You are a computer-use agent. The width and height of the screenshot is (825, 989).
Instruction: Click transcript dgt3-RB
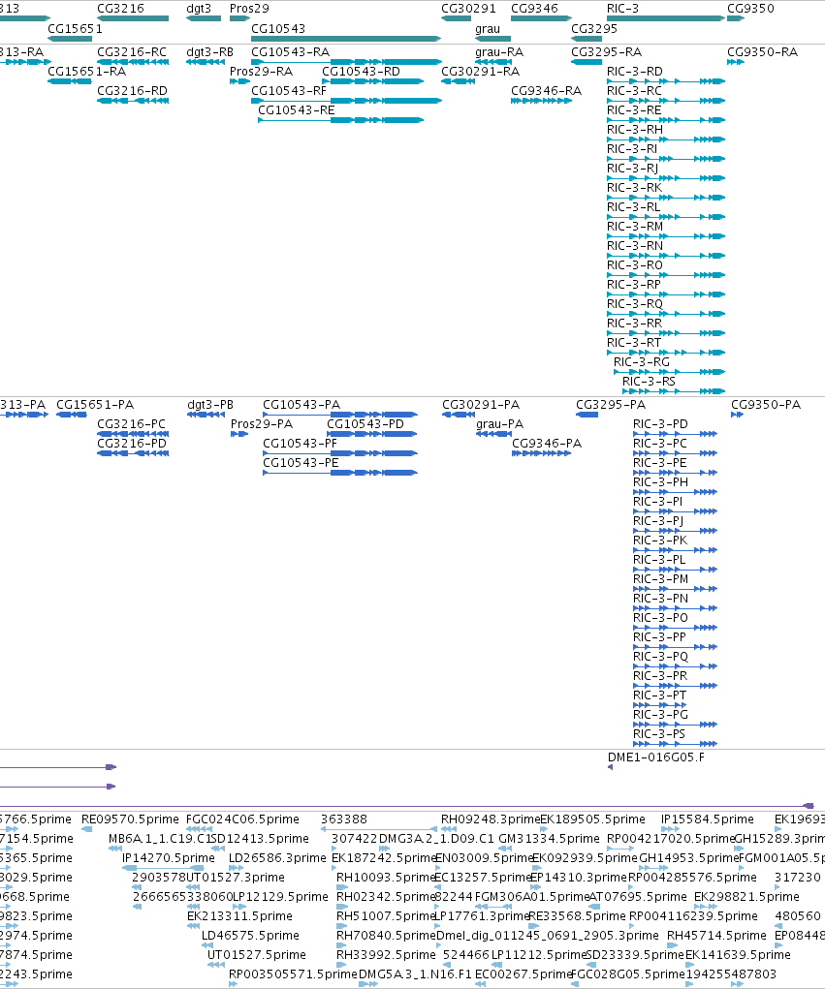(x=210, y=51)
